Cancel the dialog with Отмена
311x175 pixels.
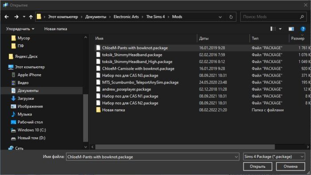click(x=291, y=167)
